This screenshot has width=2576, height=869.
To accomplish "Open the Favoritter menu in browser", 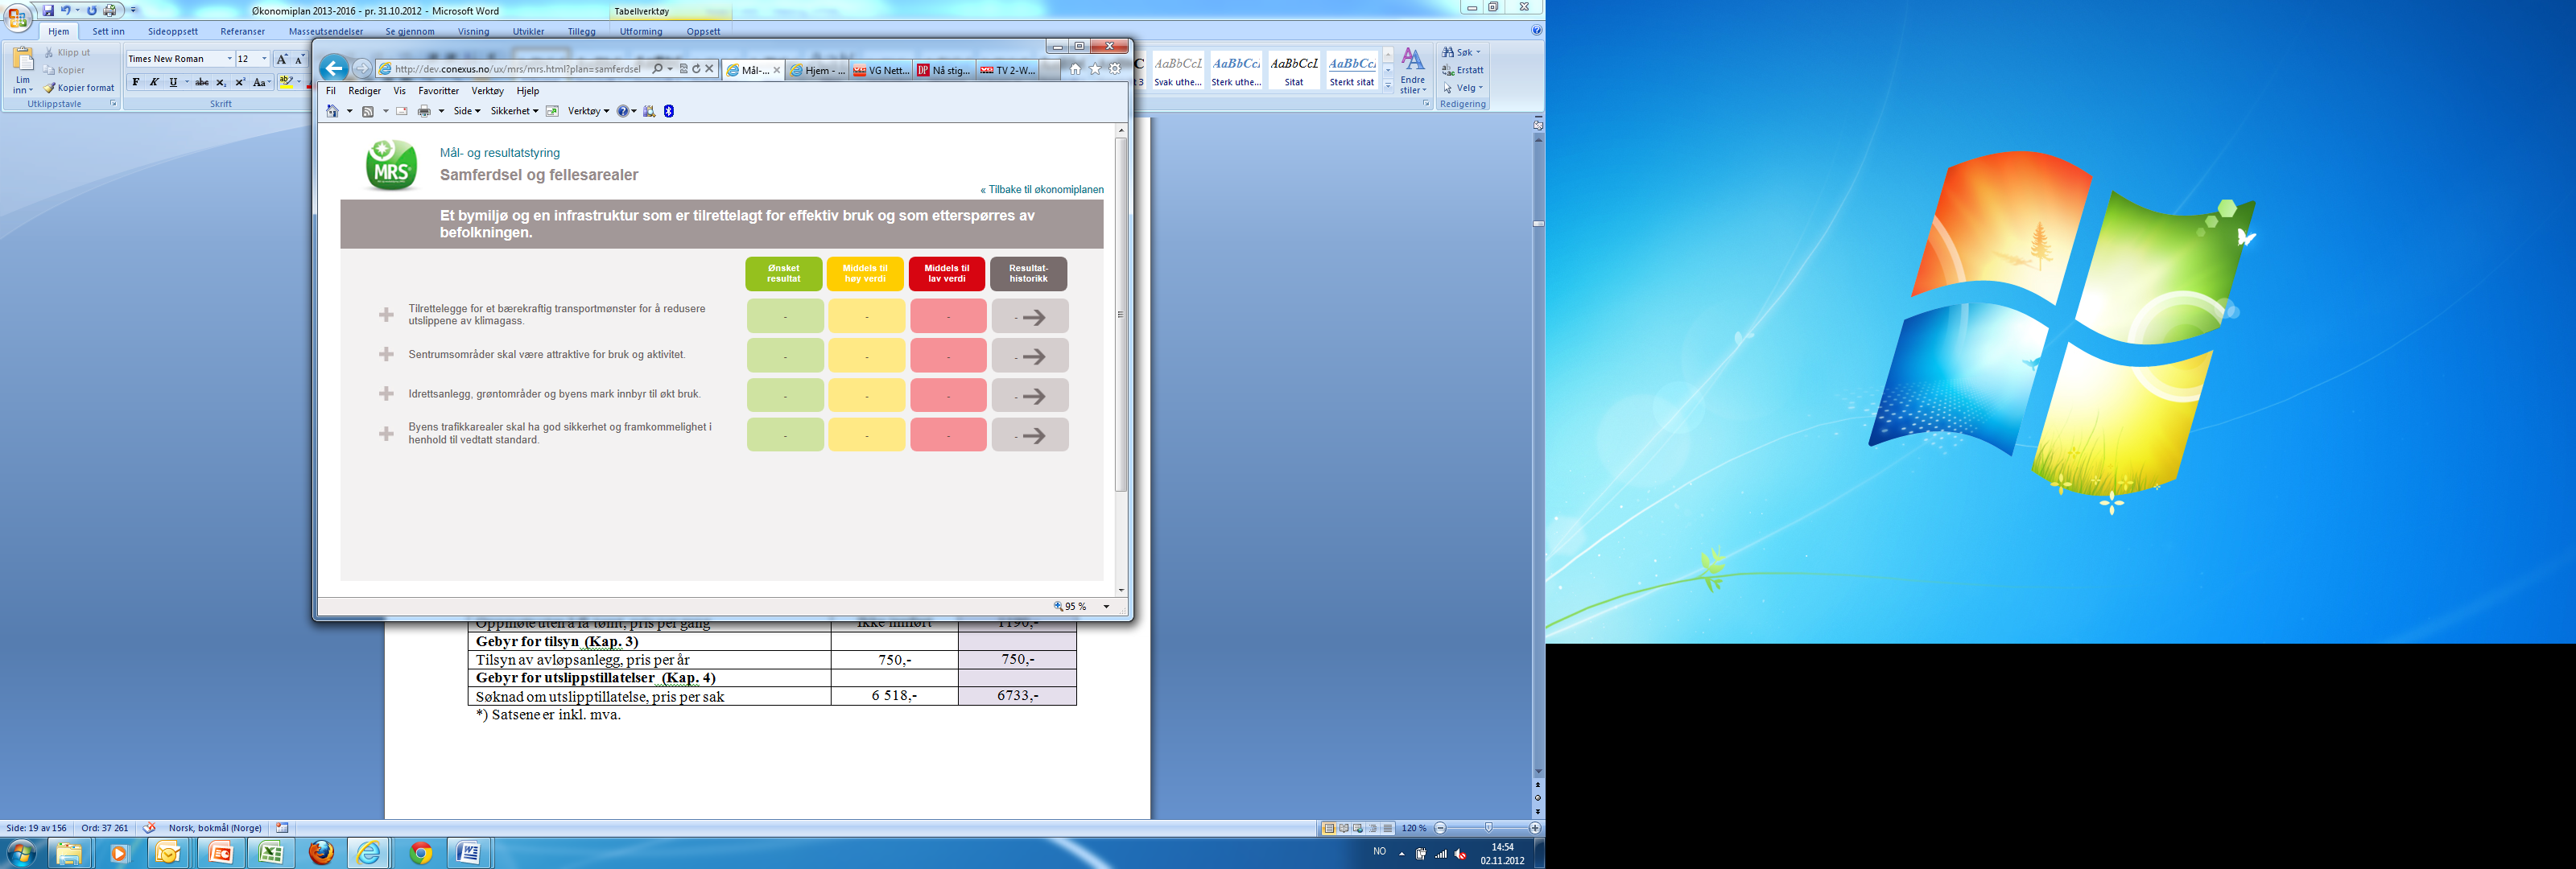I will 438,91.
